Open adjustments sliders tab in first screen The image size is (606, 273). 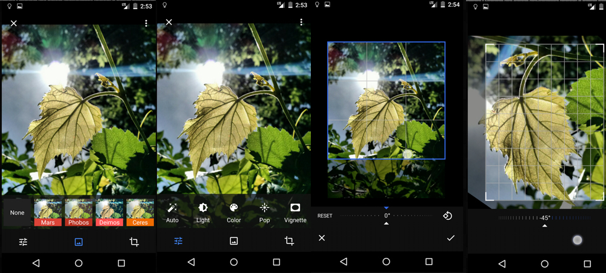23,242
